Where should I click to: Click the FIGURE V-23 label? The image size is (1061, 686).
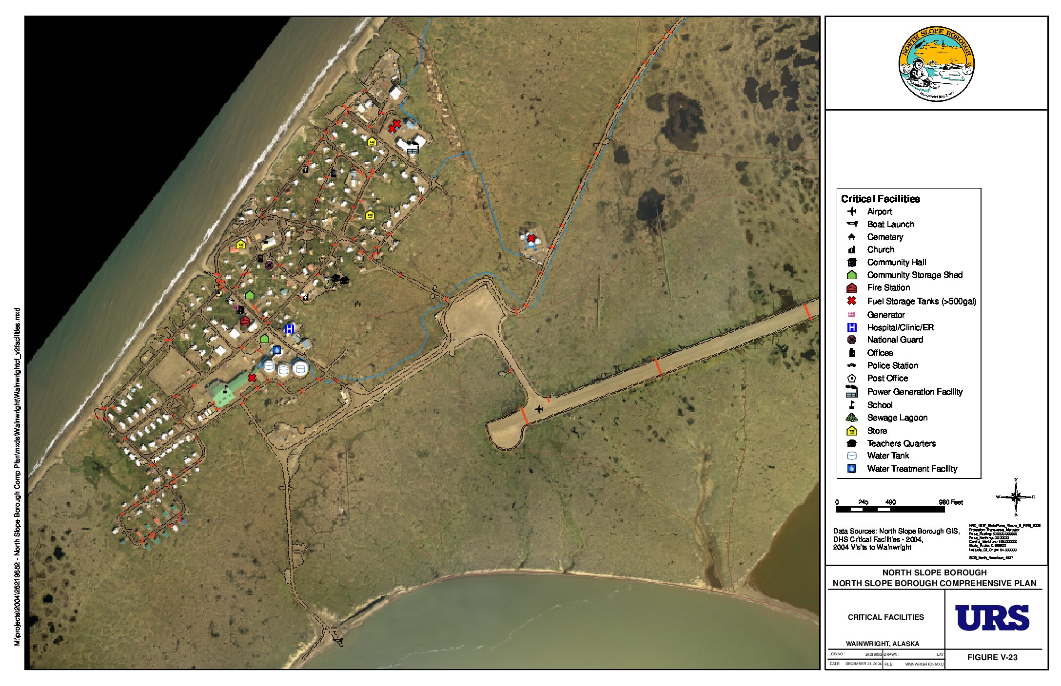coord(992,657)
